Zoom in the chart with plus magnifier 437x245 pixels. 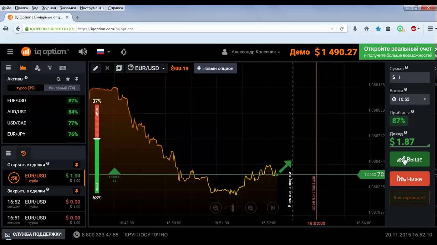tap(251, 208)
